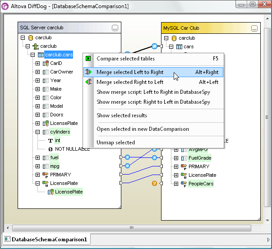This screenshot has width=272, height=249.
Task: Collapse the carclub schema node
Action: [28, 46]
